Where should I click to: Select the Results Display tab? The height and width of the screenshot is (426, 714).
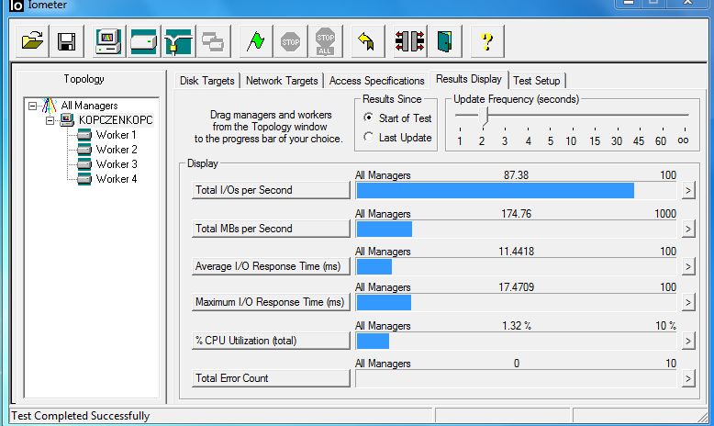(469, 79)
